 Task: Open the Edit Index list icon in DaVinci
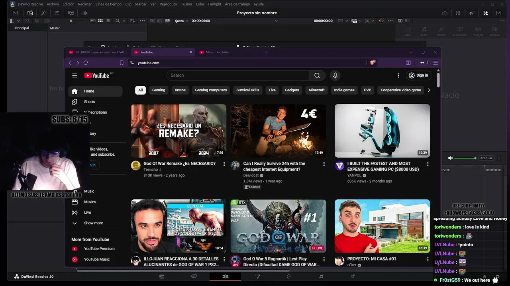pyautogui.click(x=57, y=13)
